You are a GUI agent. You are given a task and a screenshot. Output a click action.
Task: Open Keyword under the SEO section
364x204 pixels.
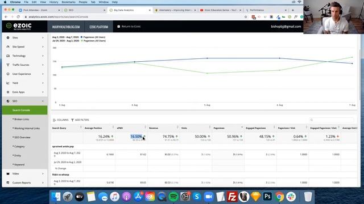[19, 164]
